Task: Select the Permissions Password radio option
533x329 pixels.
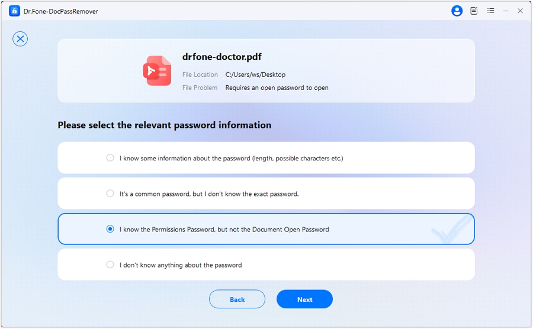Action: pos(110,229)
